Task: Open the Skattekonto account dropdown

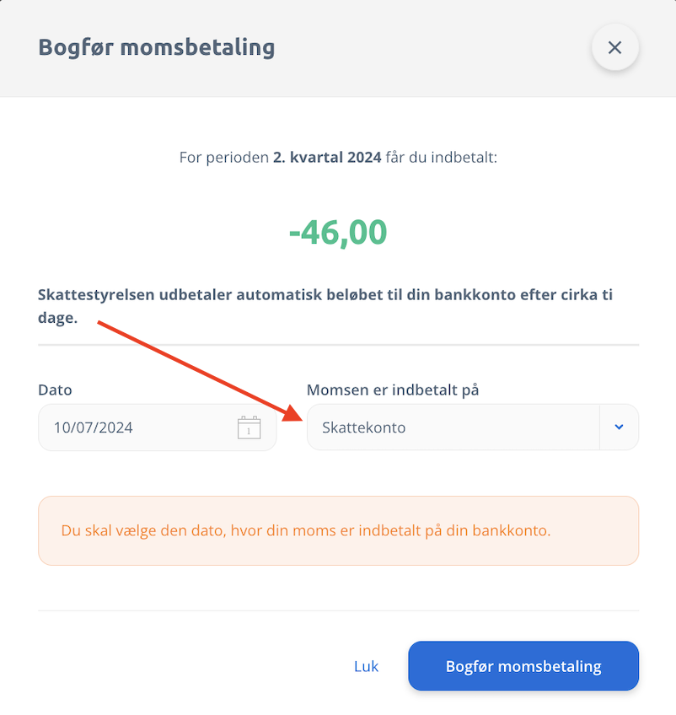Action: [473, 427]
